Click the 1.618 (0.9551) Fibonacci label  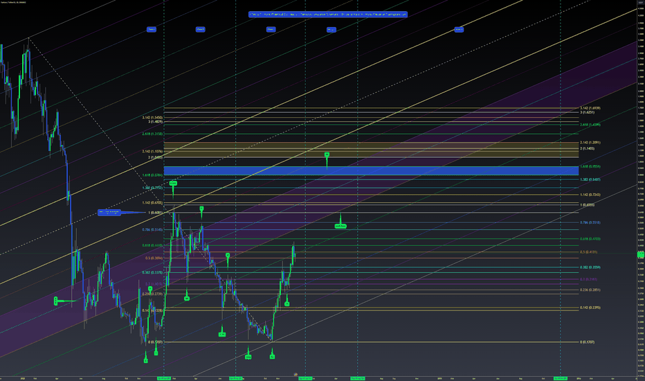[590, 167]
